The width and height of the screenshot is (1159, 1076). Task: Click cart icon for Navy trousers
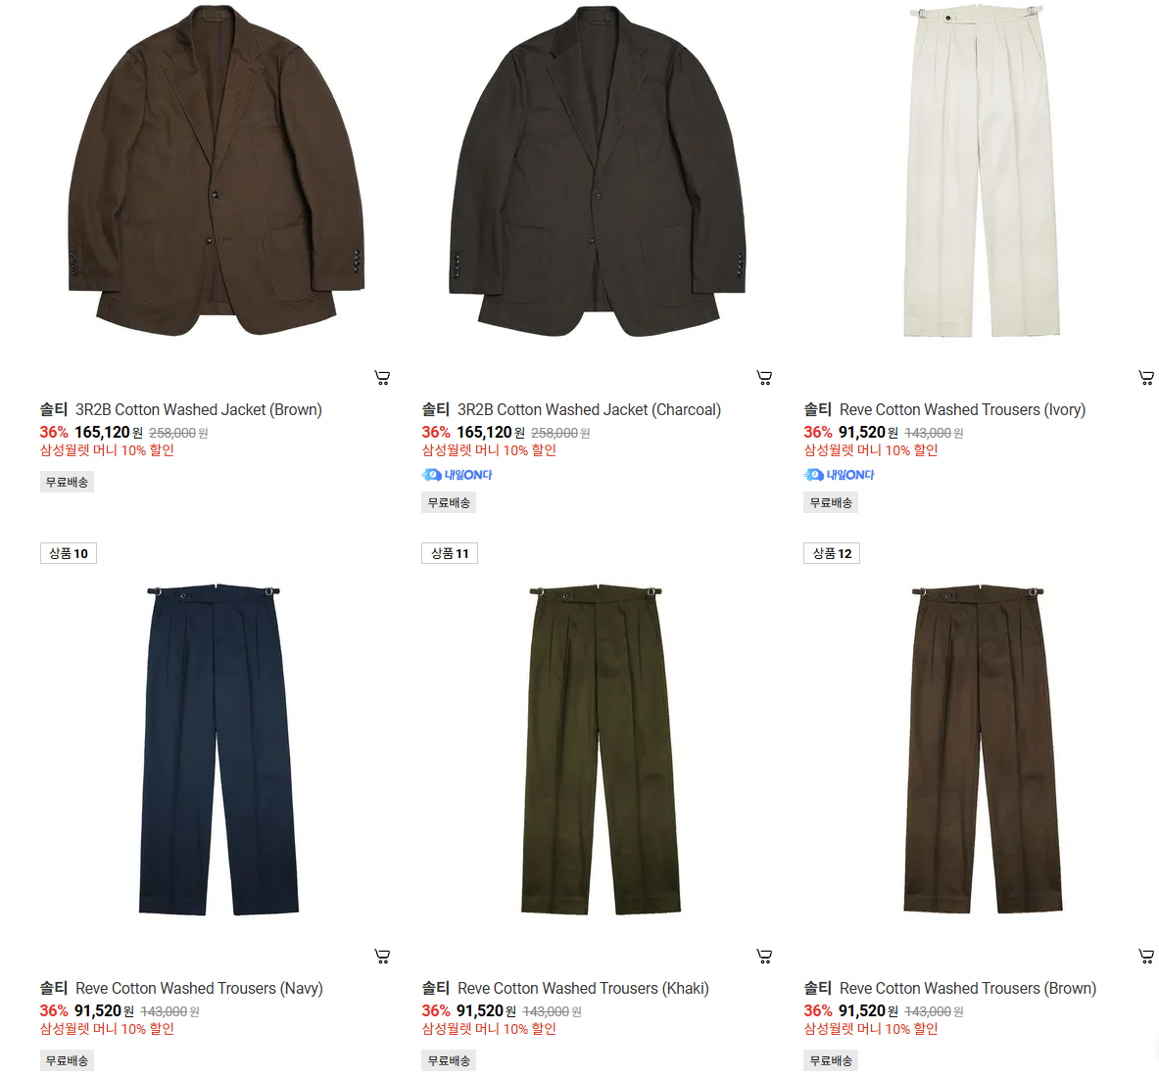click(x=382, y=957)
